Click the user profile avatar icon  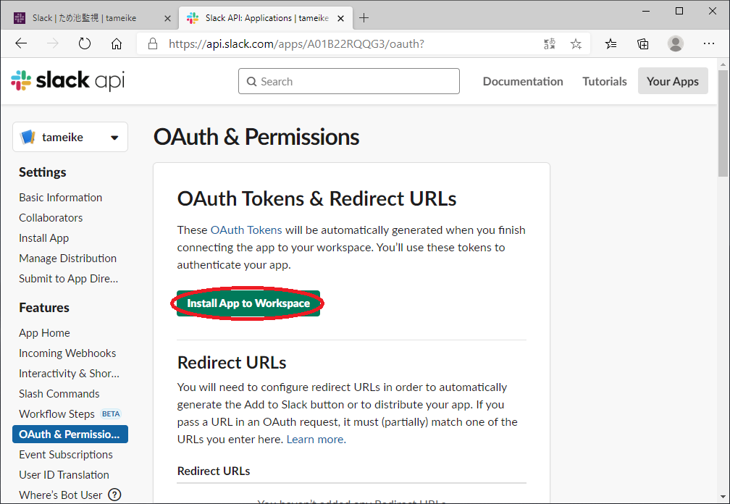tap(675, 43)
